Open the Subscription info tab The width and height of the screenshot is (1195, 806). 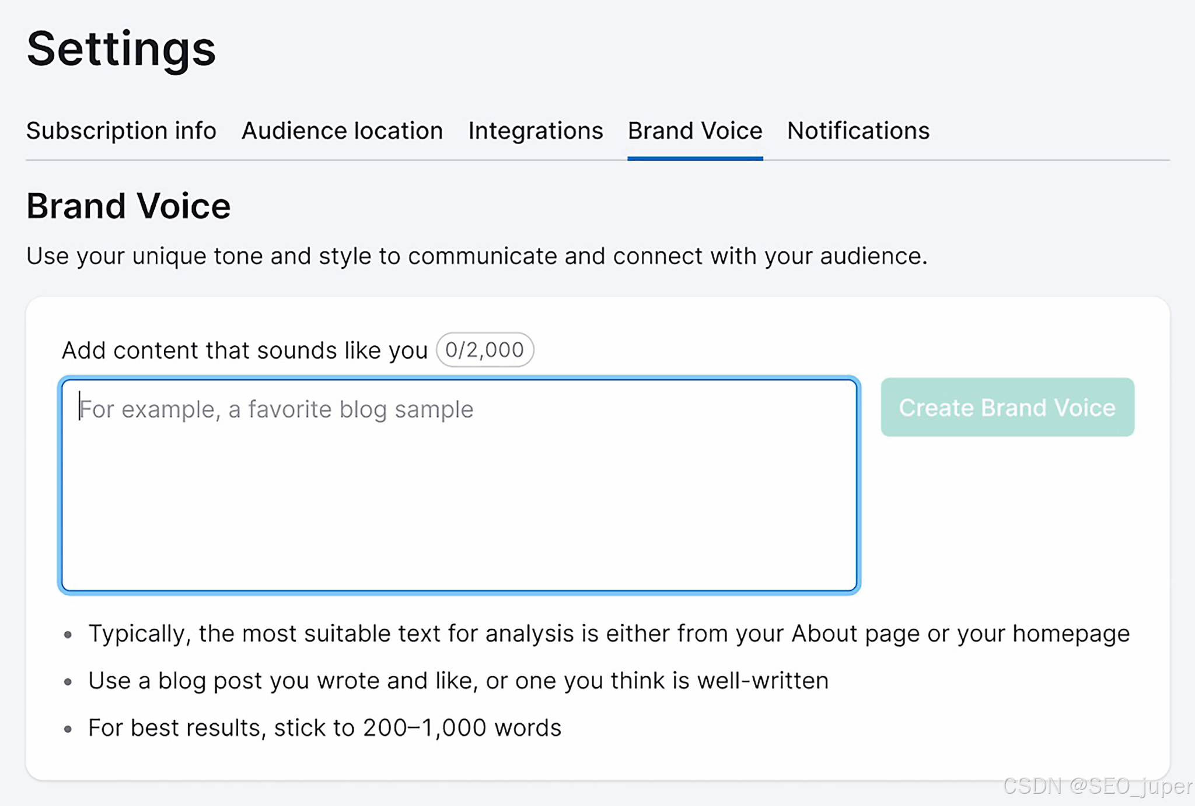pos(121,131)
